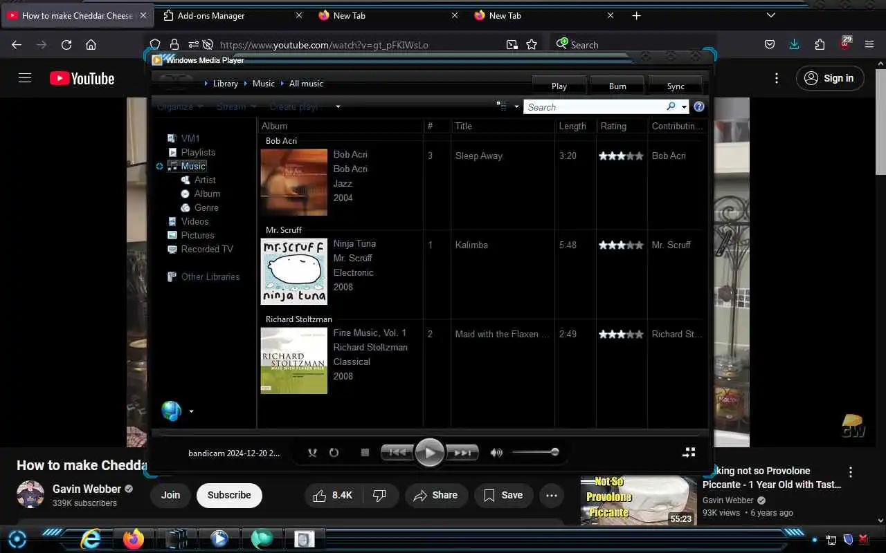The width and height of the screenshot is (886, 553).
Task: Click the Richard Stoltzman album cover
Action: pos(293,361)
